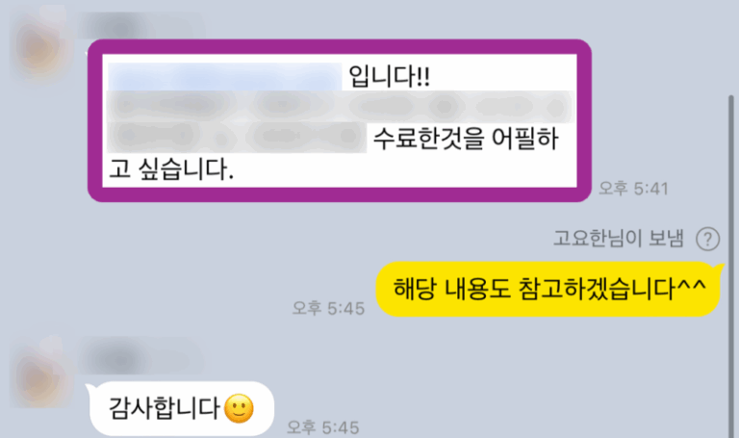
Task: Click the 수료한것을 어필하 text line
Action: coord(466,139)
